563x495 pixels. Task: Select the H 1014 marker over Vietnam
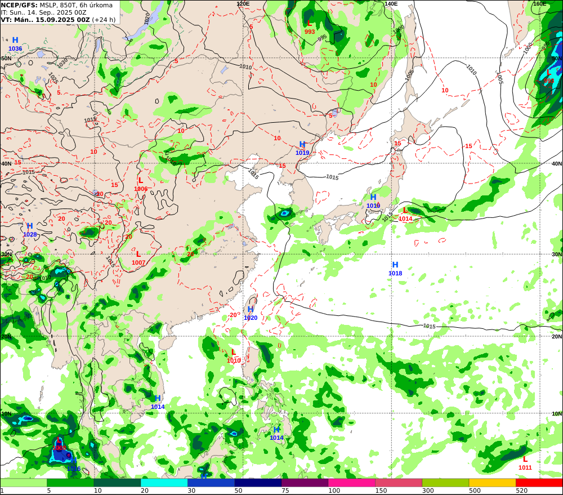click(158, 402)
